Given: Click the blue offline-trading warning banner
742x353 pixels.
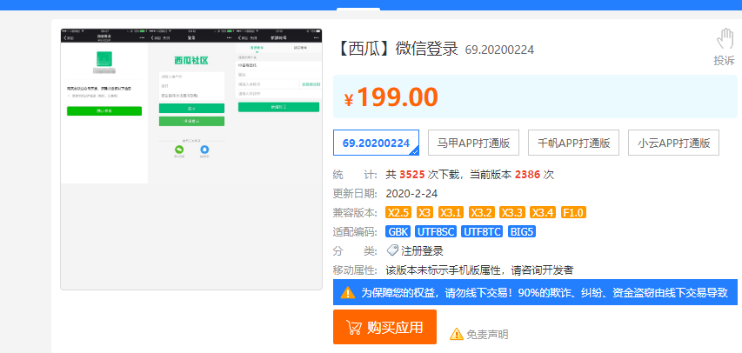Looking at the screenshot, I should click(x=535, y=292).
